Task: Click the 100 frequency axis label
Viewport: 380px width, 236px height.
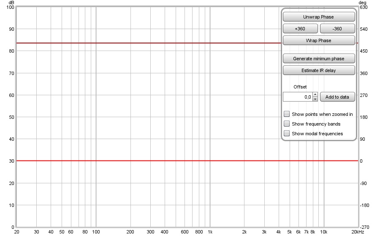Action: [x=96, y=232]
